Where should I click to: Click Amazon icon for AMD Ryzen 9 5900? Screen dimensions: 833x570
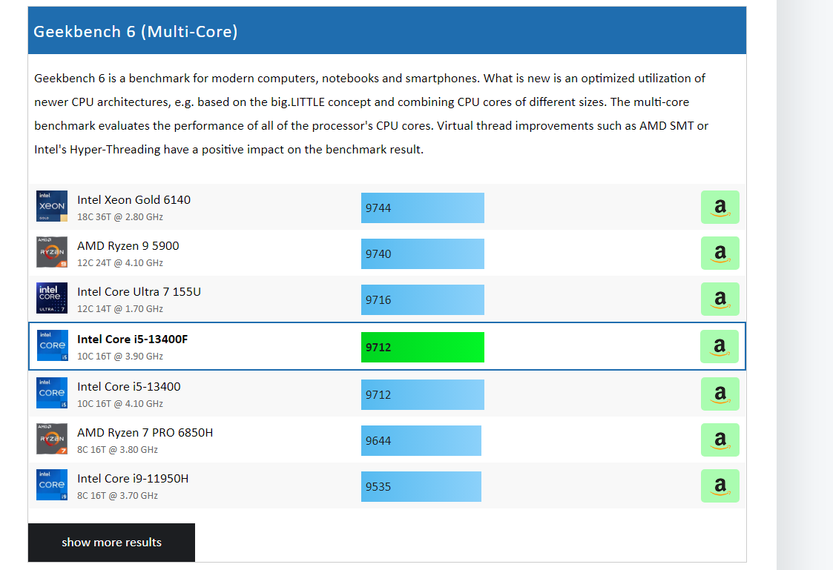coord(720,253)
